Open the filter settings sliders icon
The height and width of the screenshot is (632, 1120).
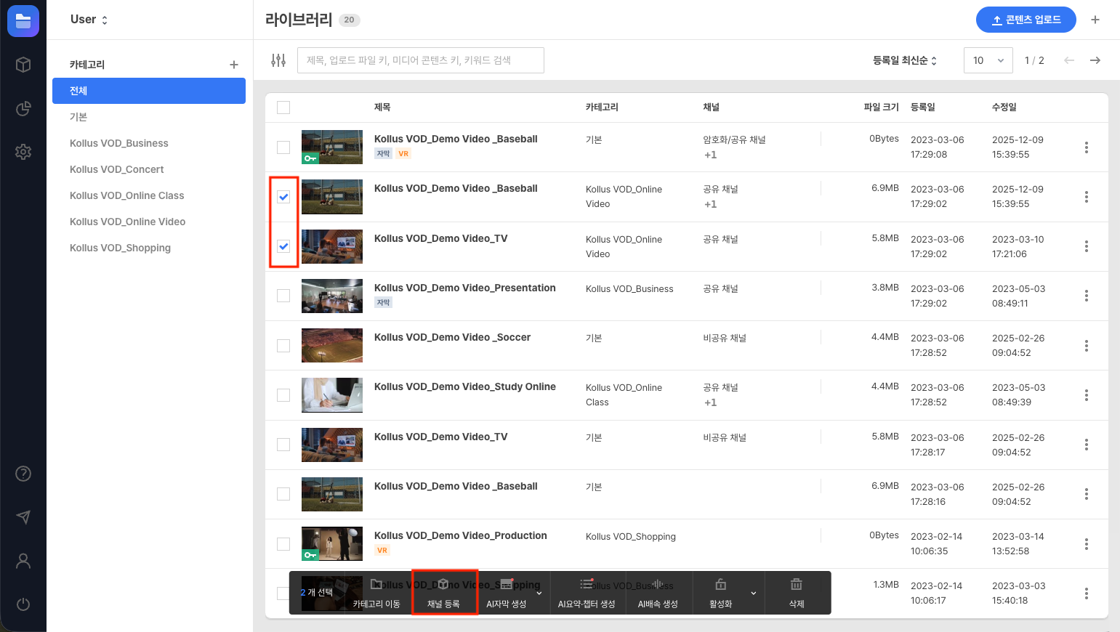click(278, 60)
